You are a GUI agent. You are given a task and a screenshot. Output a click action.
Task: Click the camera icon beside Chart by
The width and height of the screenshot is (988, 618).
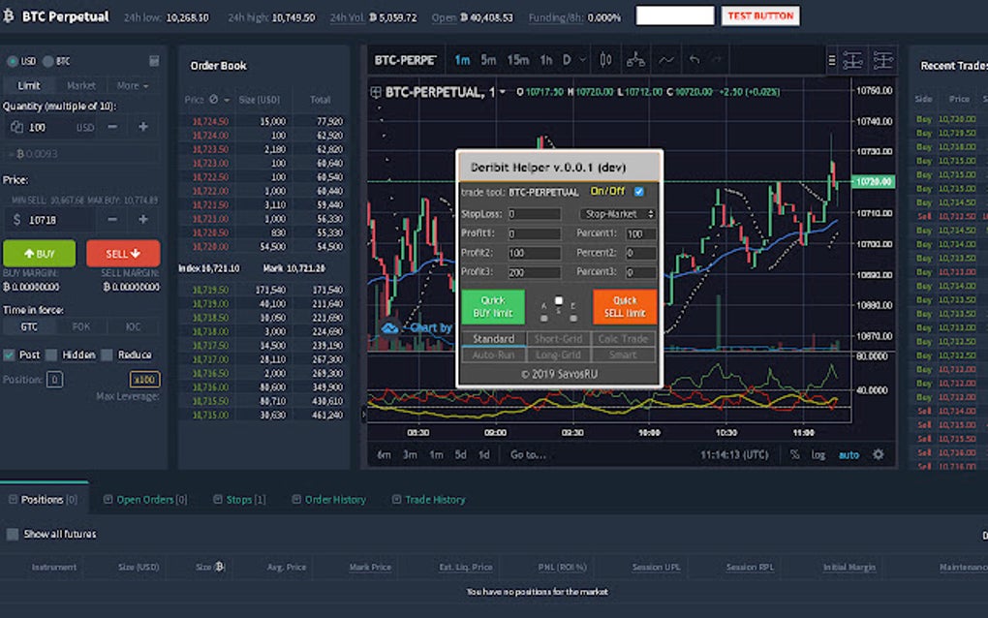click(390, 327)
